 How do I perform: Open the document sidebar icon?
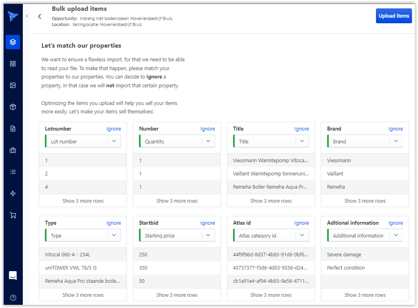[13, 129]
